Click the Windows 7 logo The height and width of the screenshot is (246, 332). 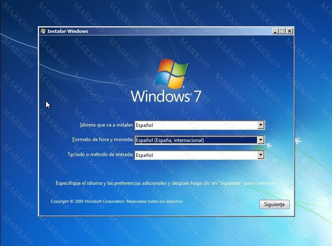click(166, 81)
